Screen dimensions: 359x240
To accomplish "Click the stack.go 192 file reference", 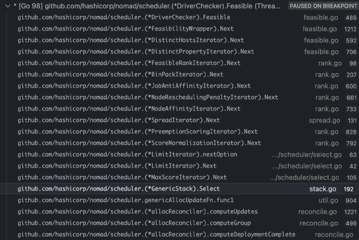I will click(x=331, y=189).
